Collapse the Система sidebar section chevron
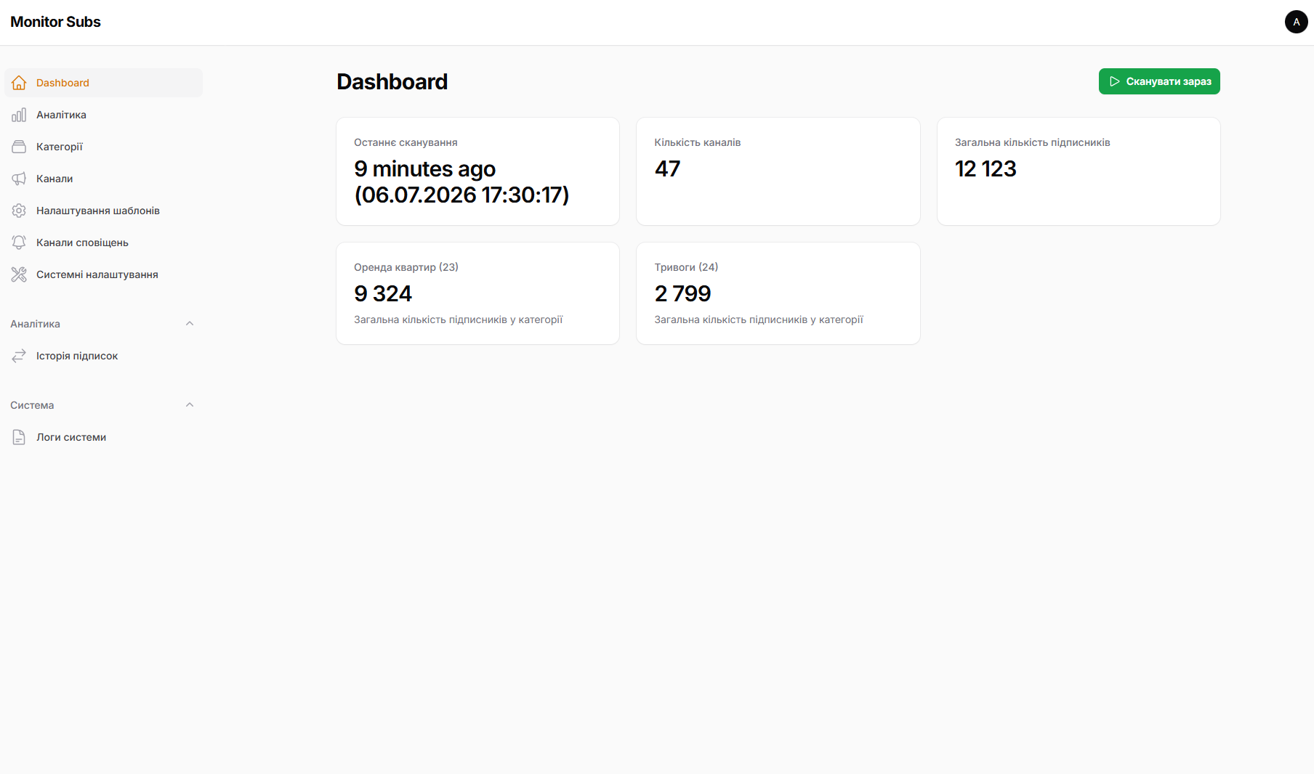This screenshot has height=774, width=1314. [190, 405]
